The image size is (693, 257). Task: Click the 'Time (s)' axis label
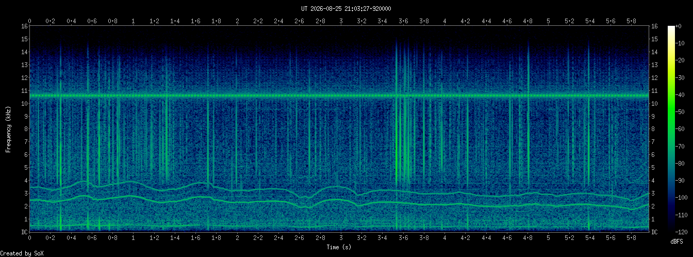click(x=339, y=247)
